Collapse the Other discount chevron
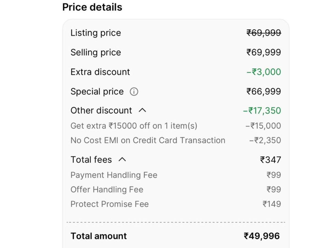The image size is (330, 248). tap(142, 110)
